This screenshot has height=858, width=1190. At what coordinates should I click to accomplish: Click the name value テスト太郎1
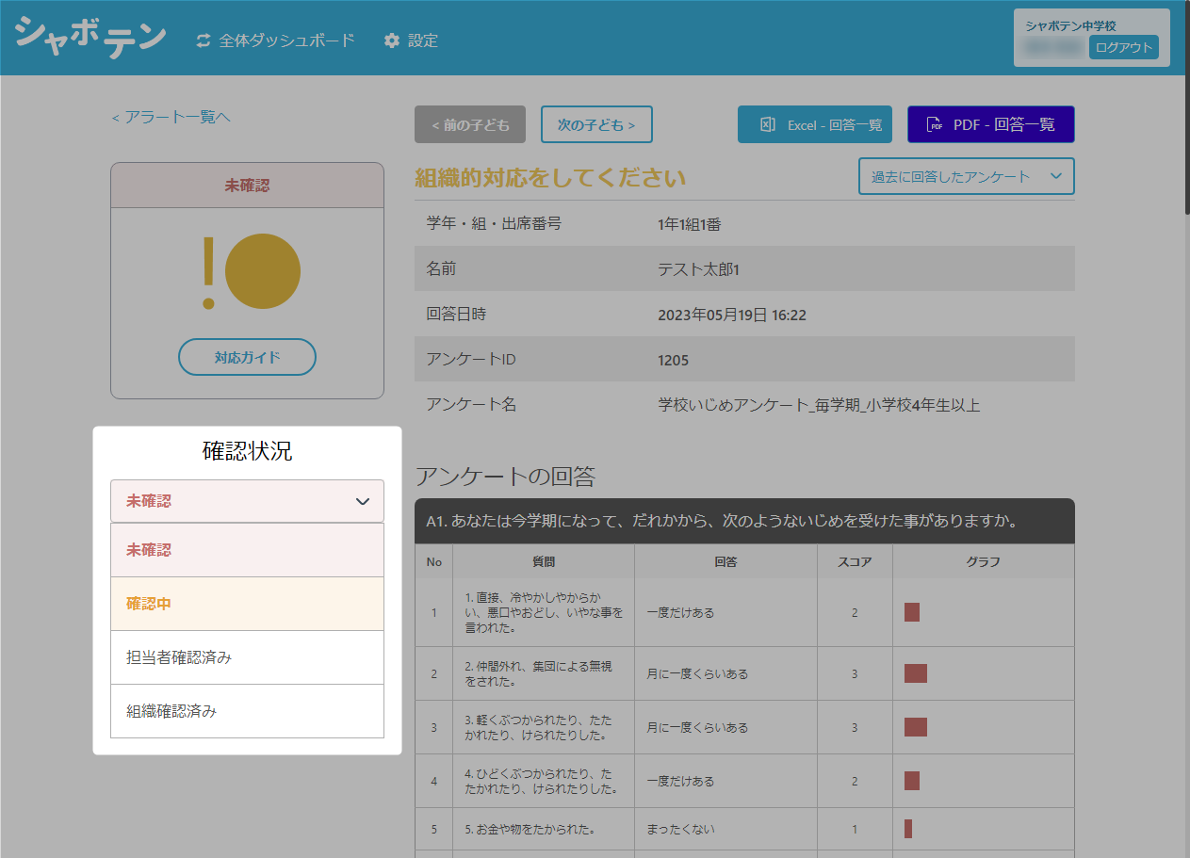click(699, 269)
